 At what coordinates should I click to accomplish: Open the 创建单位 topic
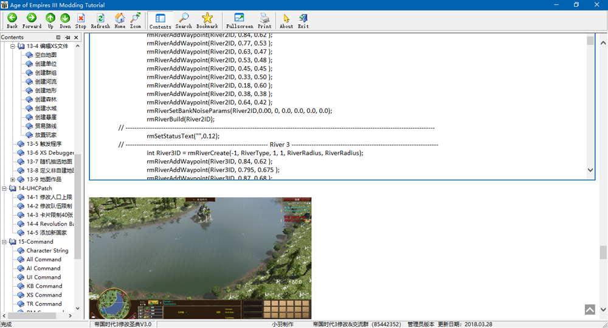[x=46, y=64]
